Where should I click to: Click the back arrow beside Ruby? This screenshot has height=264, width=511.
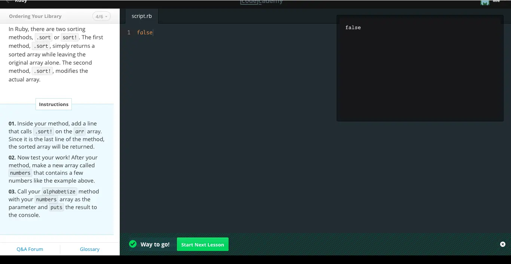pyautogui.click(x=7, y=1)
